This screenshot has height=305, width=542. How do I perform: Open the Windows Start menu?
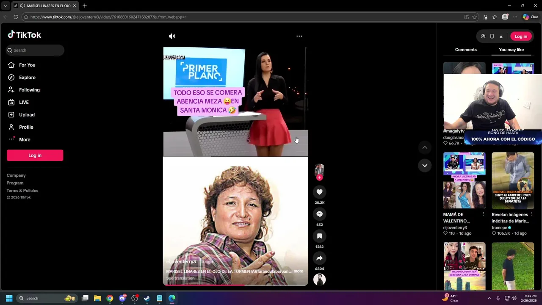pyautogui.click(x=9, y=298)
